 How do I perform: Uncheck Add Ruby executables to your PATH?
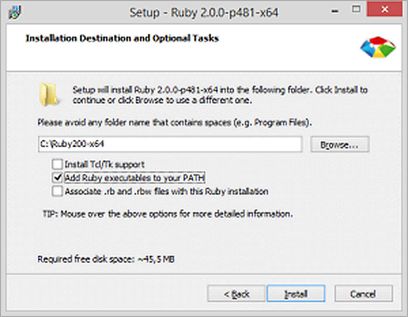click(x=57, y=178)
